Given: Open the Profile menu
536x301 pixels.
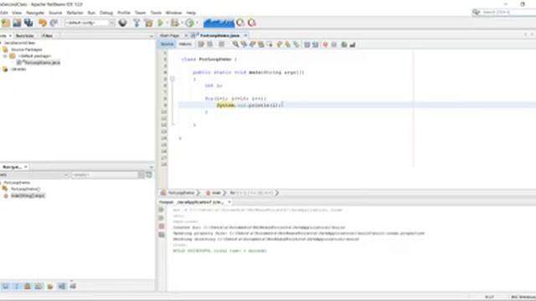Looking at the screenshot, I should [124, 13].
